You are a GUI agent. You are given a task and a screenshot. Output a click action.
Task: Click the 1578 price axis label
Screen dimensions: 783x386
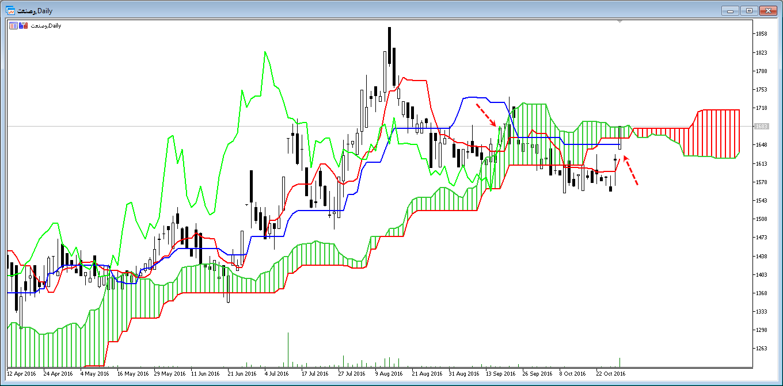761,182
